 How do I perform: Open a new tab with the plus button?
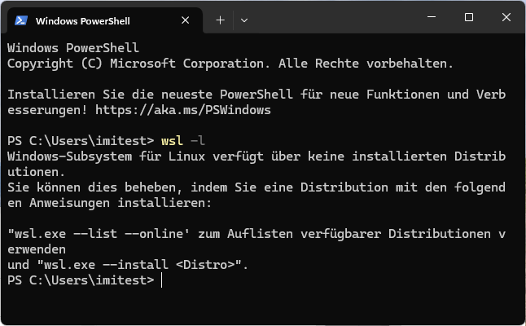220,20
